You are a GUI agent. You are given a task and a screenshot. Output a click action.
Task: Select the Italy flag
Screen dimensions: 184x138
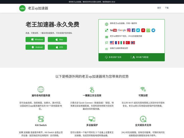122,43
